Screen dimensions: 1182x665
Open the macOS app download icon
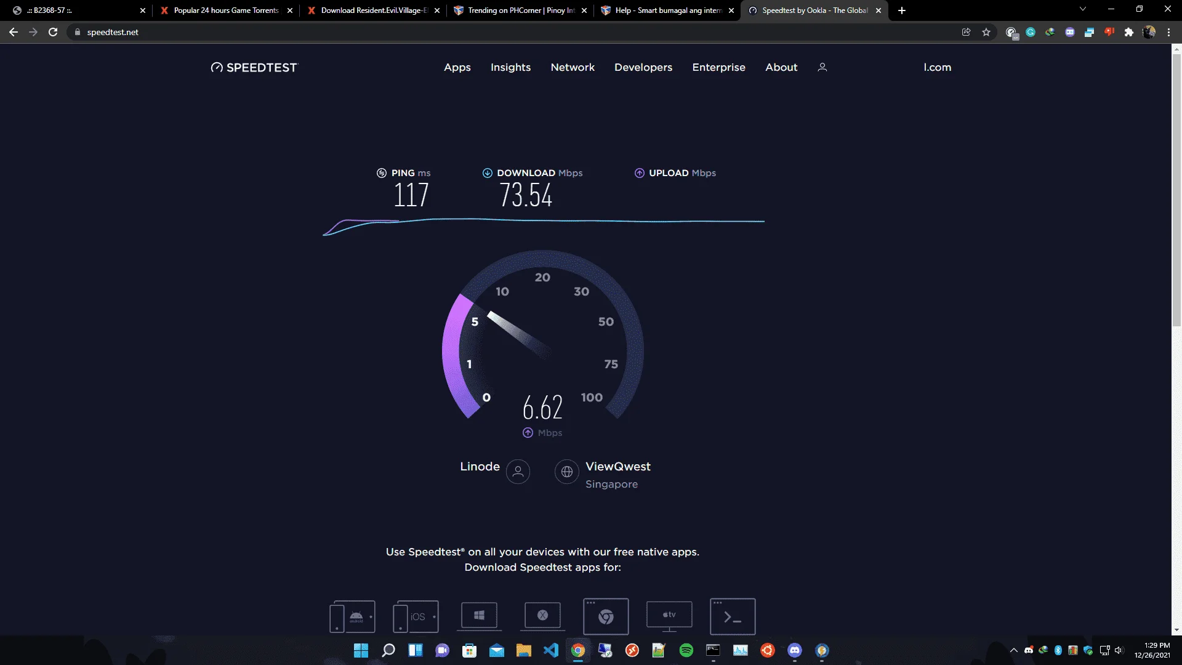(542, 616)
